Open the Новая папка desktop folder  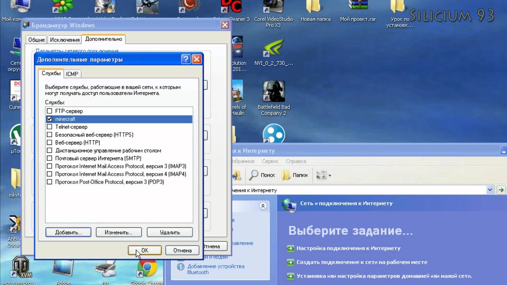point(315,12)
